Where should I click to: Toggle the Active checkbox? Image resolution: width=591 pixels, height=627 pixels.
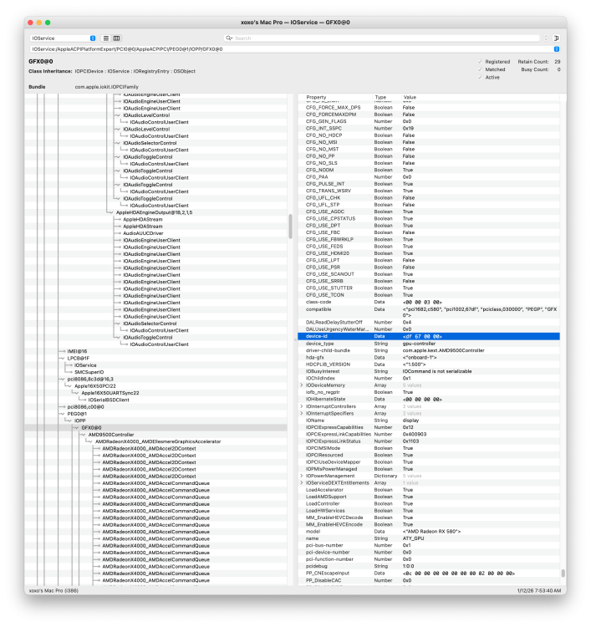(x=480, y=77)
